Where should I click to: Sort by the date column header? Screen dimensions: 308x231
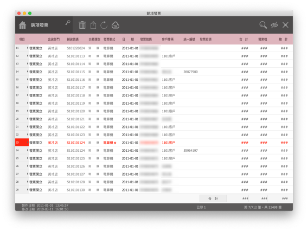[x=128, y=39]
